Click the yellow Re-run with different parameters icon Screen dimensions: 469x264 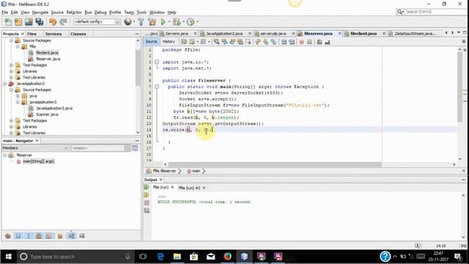147,195
